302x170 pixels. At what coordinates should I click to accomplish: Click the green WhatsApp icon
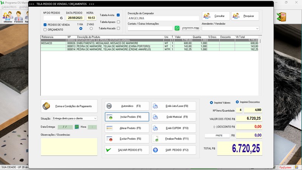click(x=177, y=28)
